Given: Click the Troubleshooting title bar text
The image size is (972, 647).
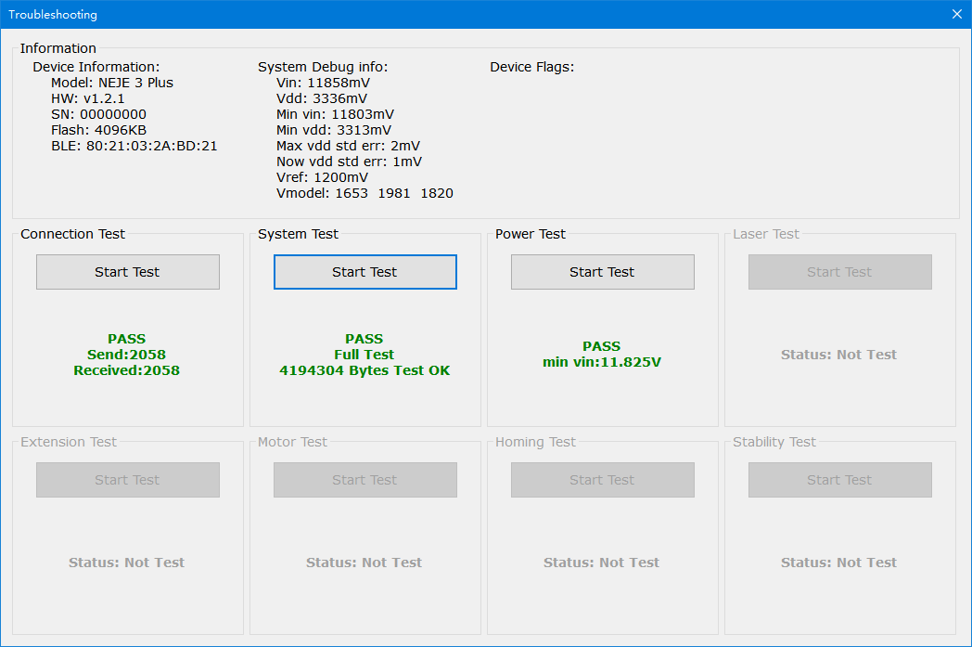Looking at the screenshot, I should click(53, 14).
